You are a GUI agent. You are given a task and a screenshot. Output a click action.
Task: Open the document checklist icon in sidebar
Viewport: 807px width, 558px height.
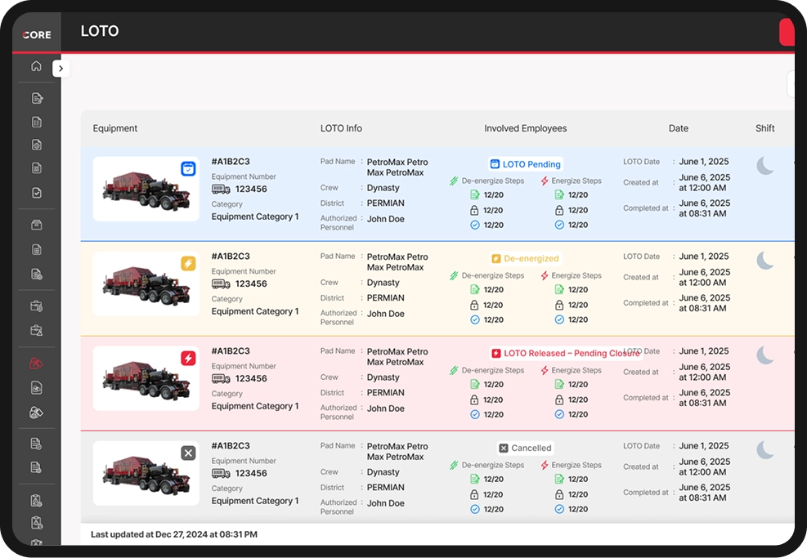coord(37,122)
